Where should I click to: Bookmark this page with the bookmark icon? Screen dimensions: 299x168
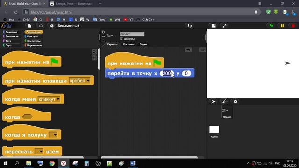click(256, 12)
